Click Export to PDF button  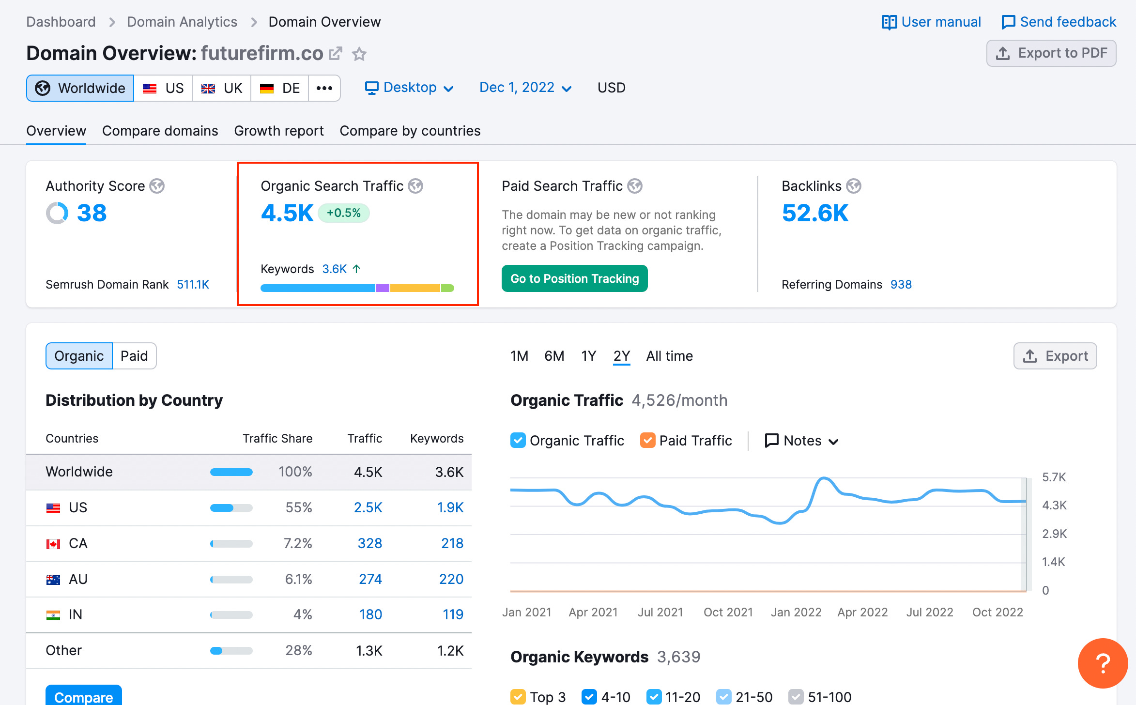tap(1051, 53)
